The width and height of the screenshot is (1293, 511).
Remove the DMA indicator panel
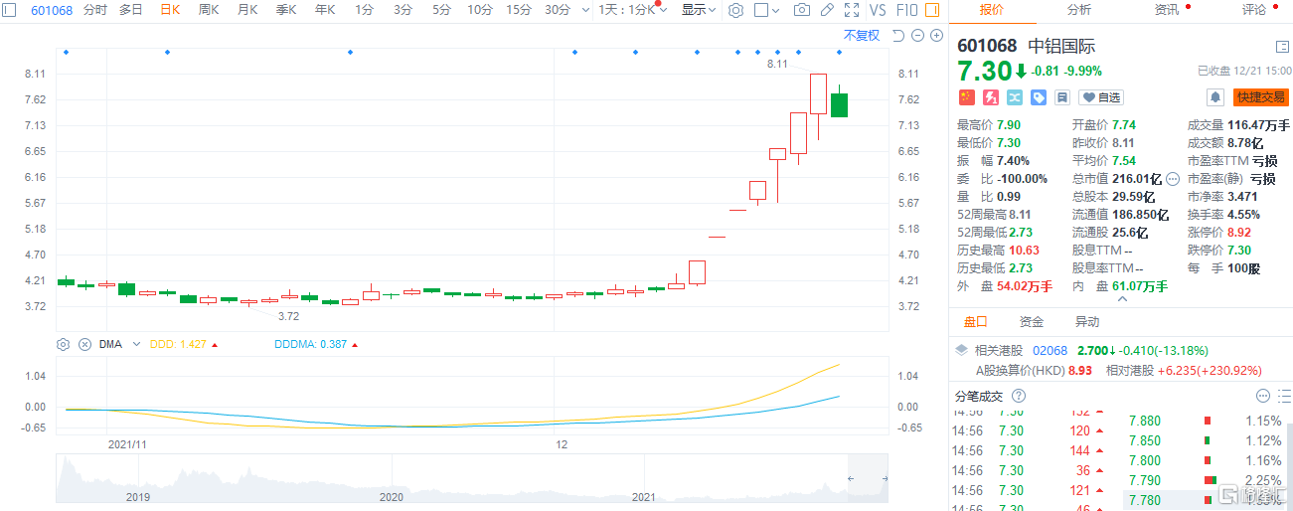click(x=84, y=345)
